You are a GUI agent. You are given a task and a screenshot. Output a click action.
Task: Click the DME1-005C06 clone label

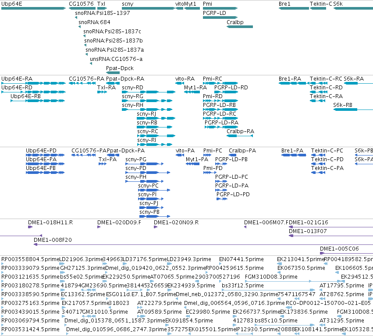click(x=339, y=249)
